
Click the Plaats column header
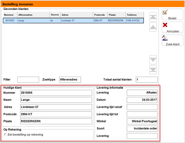(x=117, y=15)
